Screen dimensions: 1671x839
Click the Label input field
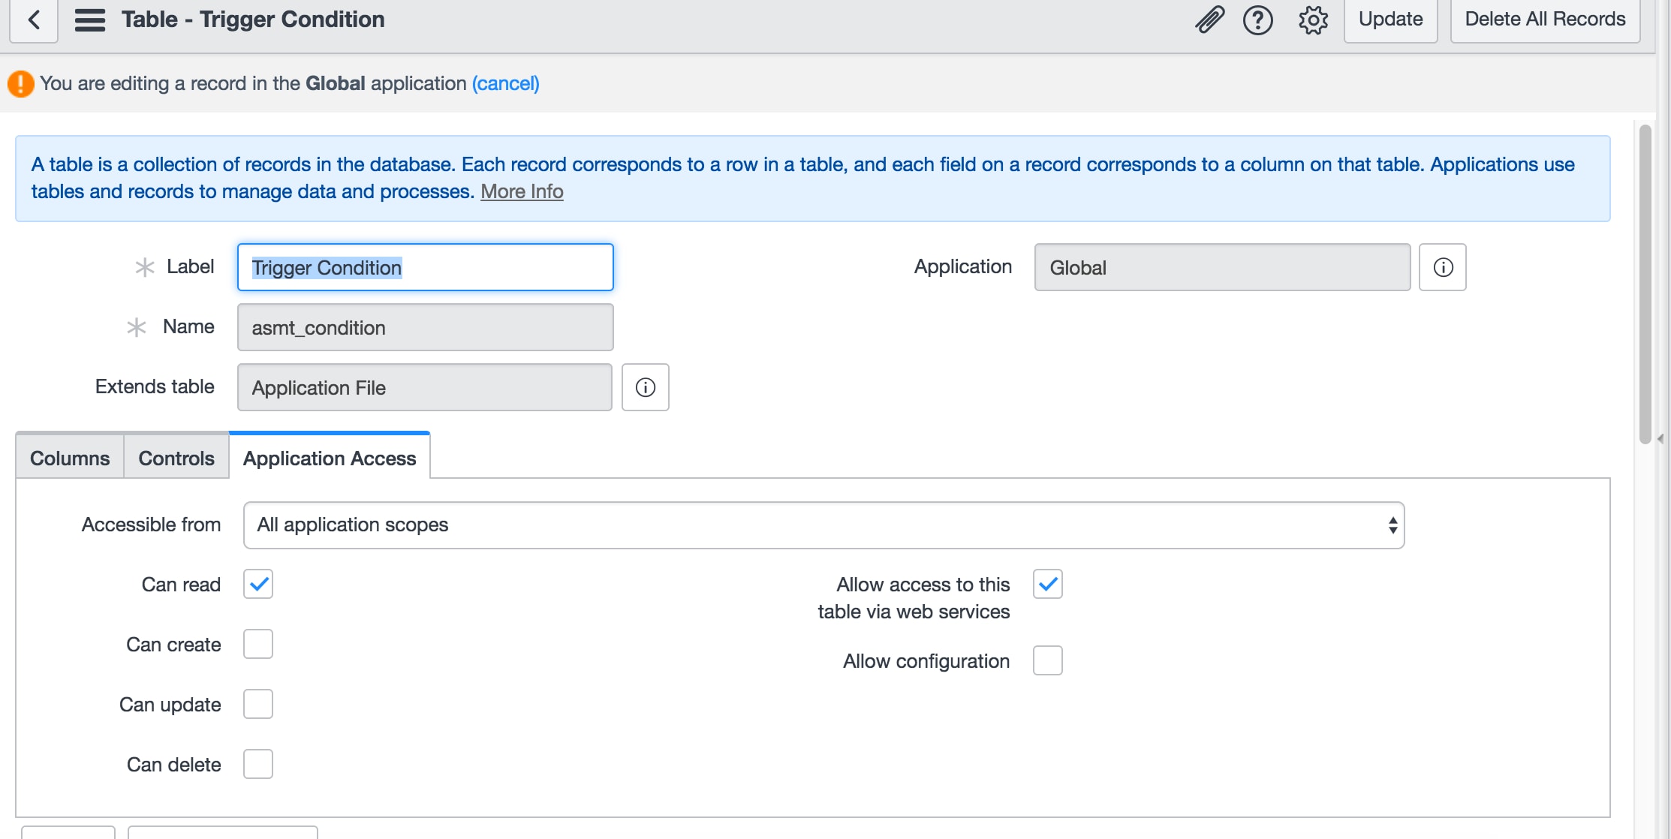point(425,267)
